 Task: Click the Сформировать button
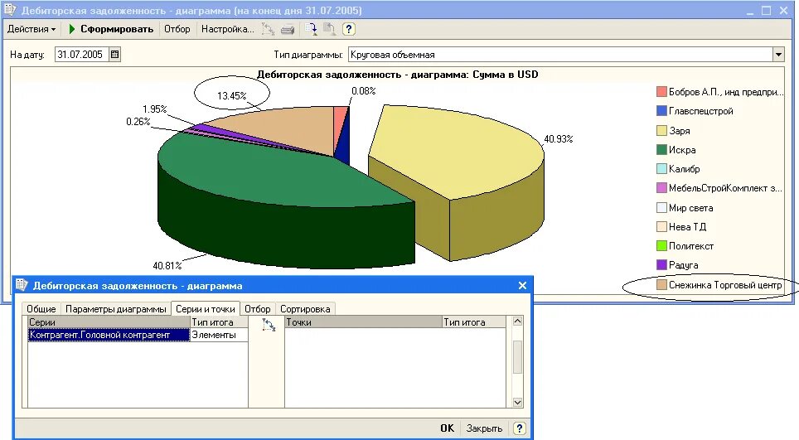point(111,29)
